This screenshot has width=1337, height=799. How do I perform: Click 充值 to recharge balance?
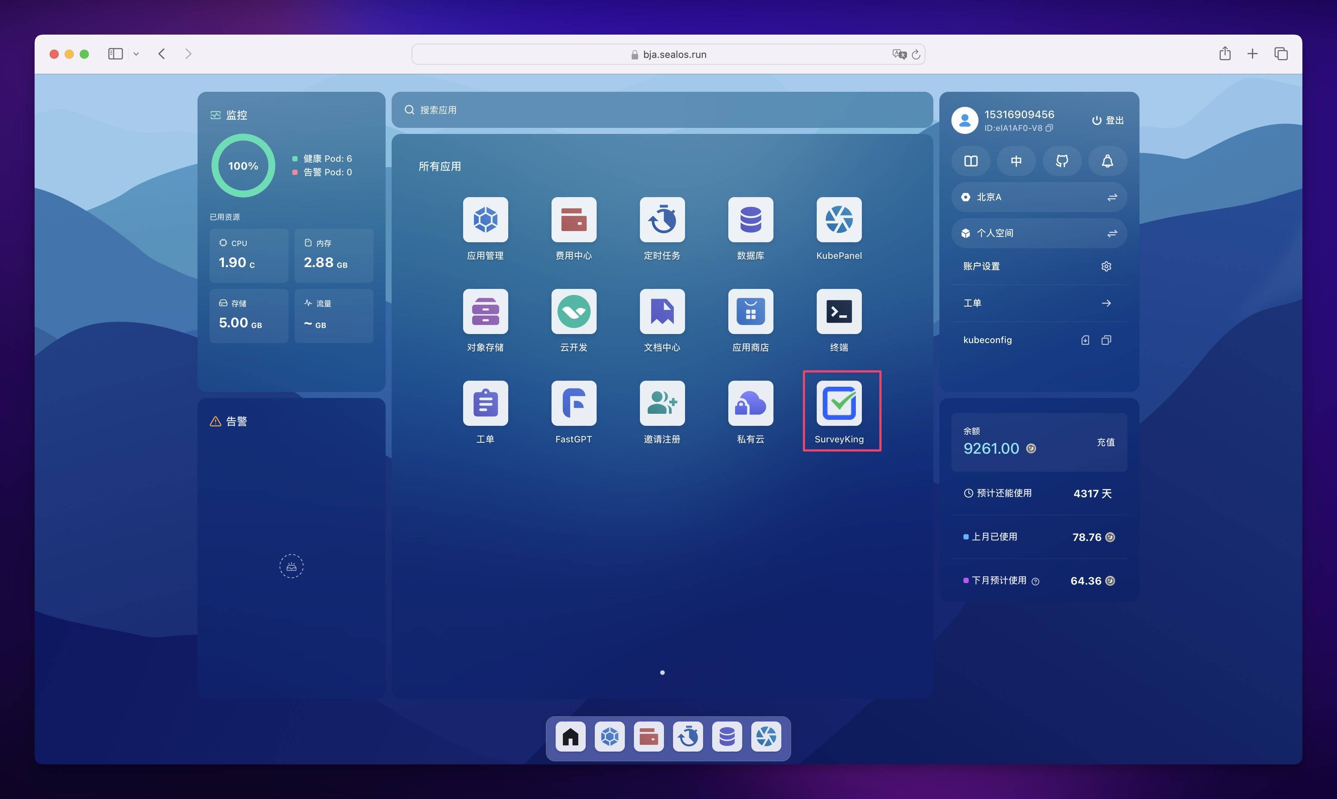tap(1106, 442)
